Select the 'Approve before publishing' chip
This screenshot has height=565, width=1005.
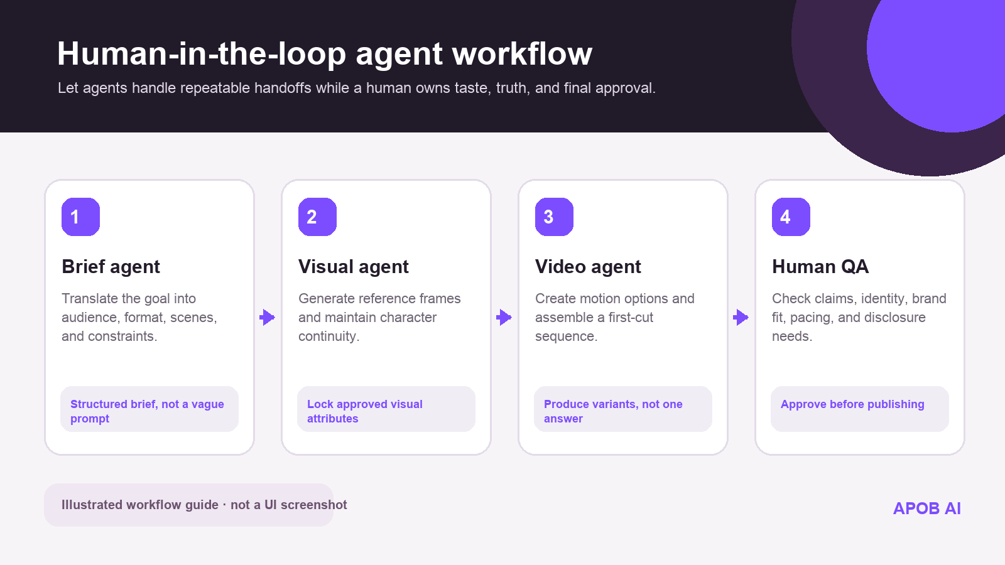click(860, 409)
